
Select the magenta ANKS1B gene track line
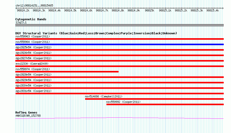[x=119, y=118]
